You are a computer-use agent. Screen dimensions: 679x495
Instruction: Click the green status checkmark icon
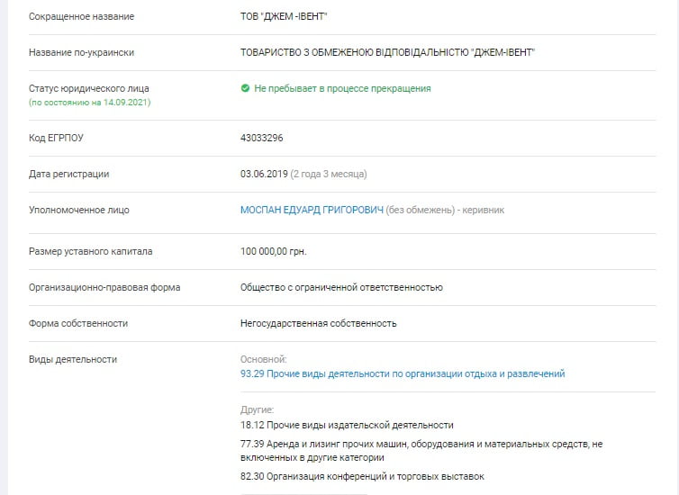(x=245, y=88)
